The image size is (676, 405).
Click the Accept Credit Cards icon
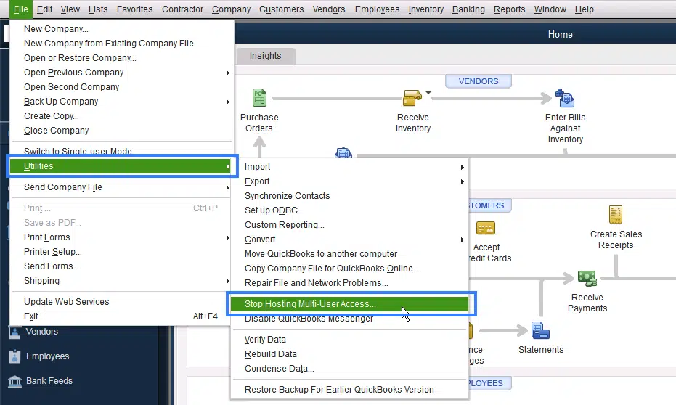point(486,228)
